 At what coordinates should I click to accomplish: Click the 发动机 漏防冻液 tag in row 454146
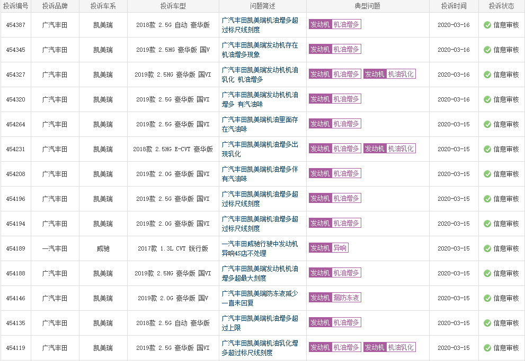coord(335,298)
